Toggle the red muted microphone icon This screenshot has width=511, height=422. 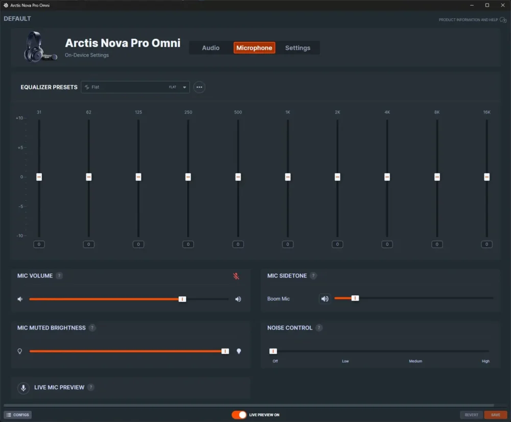(x=236, y=276)
